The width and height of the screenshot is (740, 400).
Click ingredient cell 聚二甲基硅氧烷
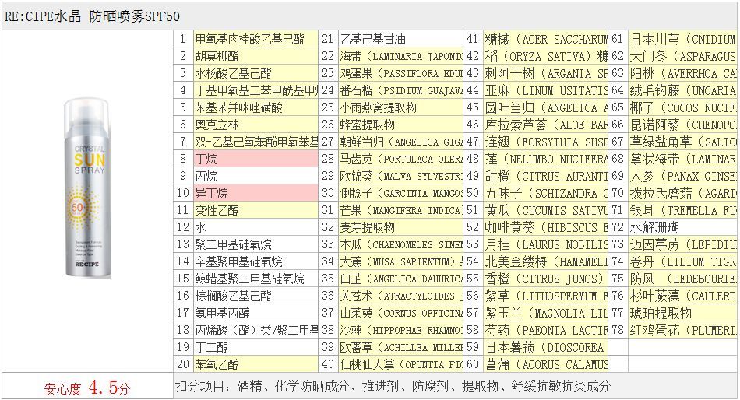255,244
